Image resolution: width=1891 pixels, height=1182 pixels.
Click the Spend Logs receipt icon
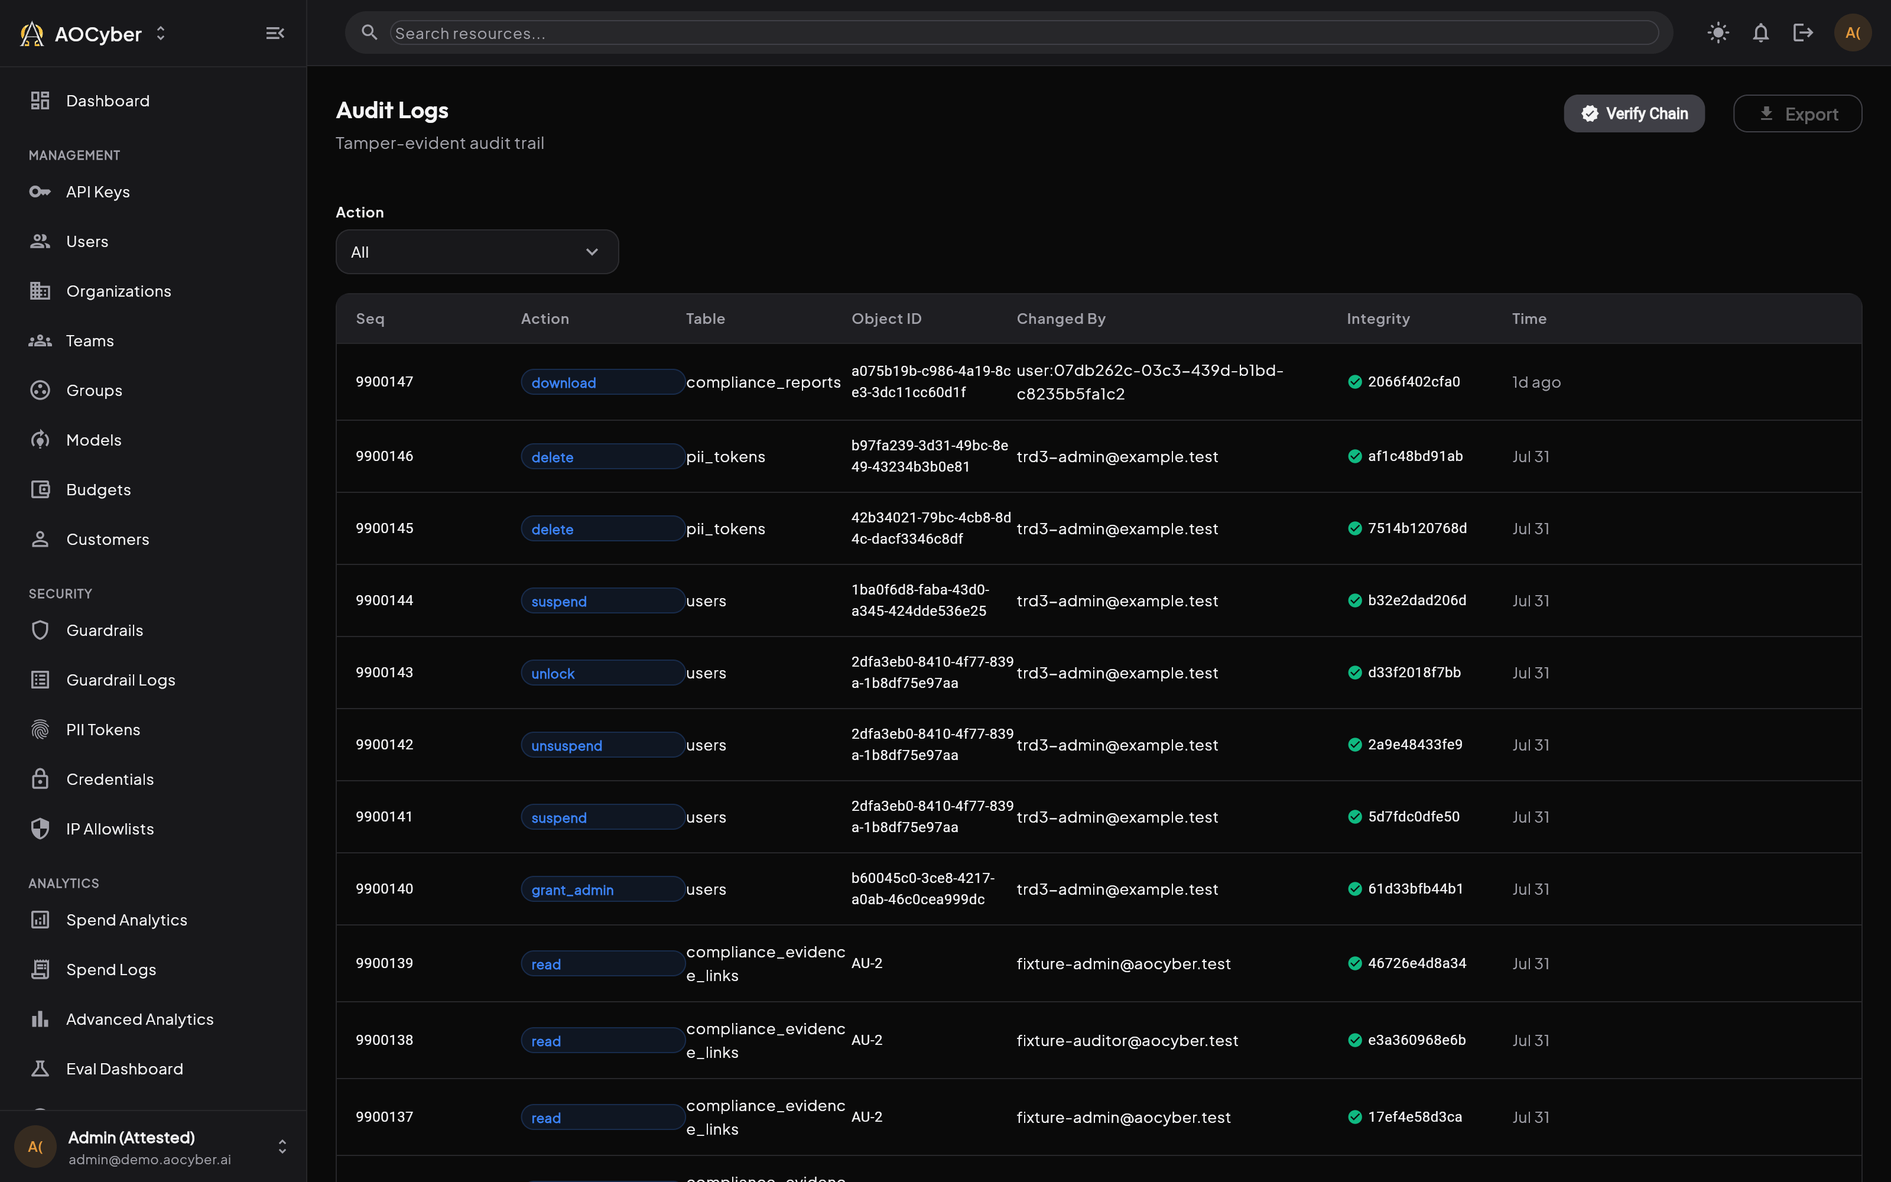pyautogui.click(x=40, y=969)
